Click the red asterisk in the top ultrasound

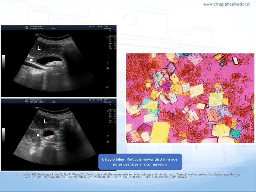[x=55, y=63]
